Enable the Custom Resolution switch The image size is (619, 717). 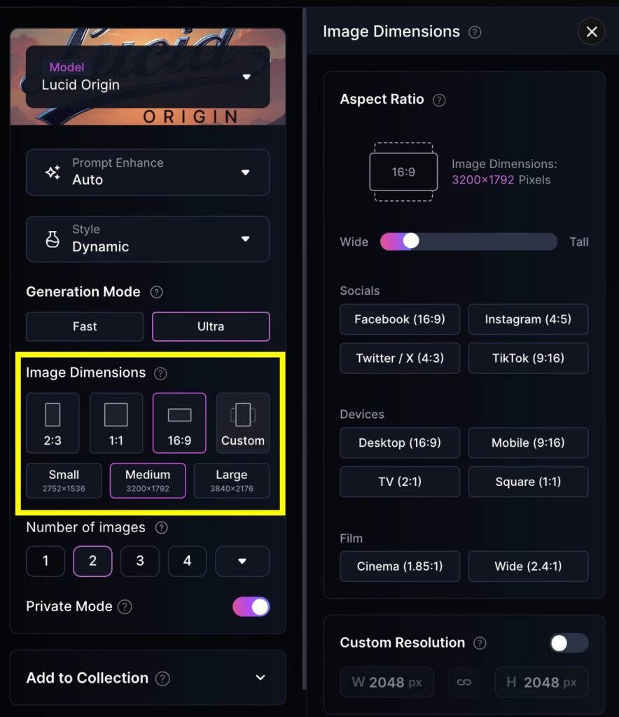tap(569, 643)
